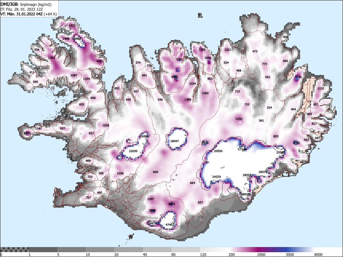Image resolution: width=343 pixels, height=257 pixels.
Task: Click the snow value 26874
Action: [152, 223]
